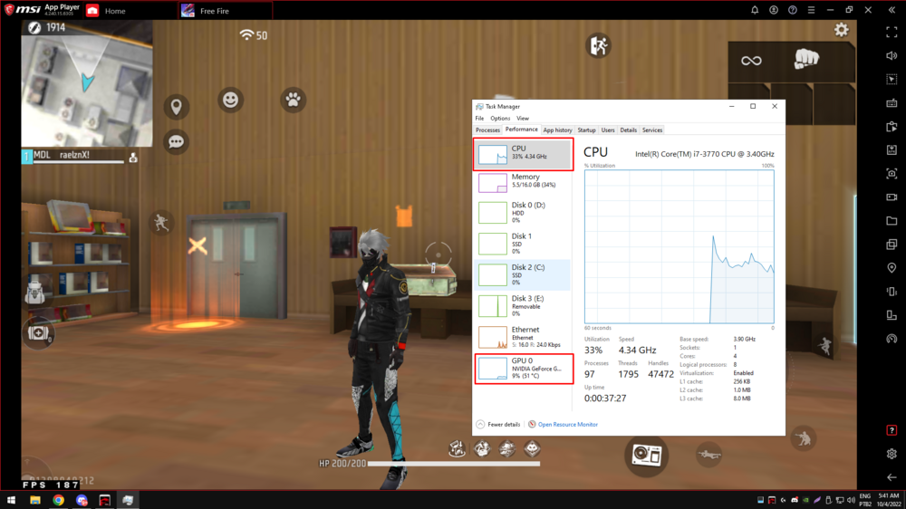
Task: Select the fist melee weapon slot
Action: [x=806, y=61]
